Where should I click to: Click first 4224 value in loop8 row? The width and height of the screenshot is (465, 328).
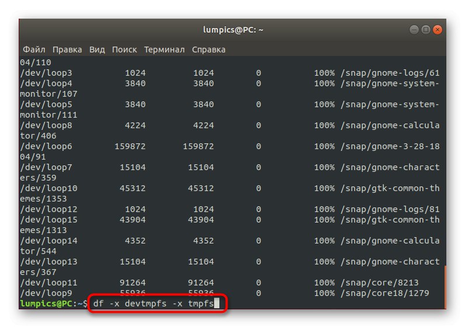(x=135, y=125)
